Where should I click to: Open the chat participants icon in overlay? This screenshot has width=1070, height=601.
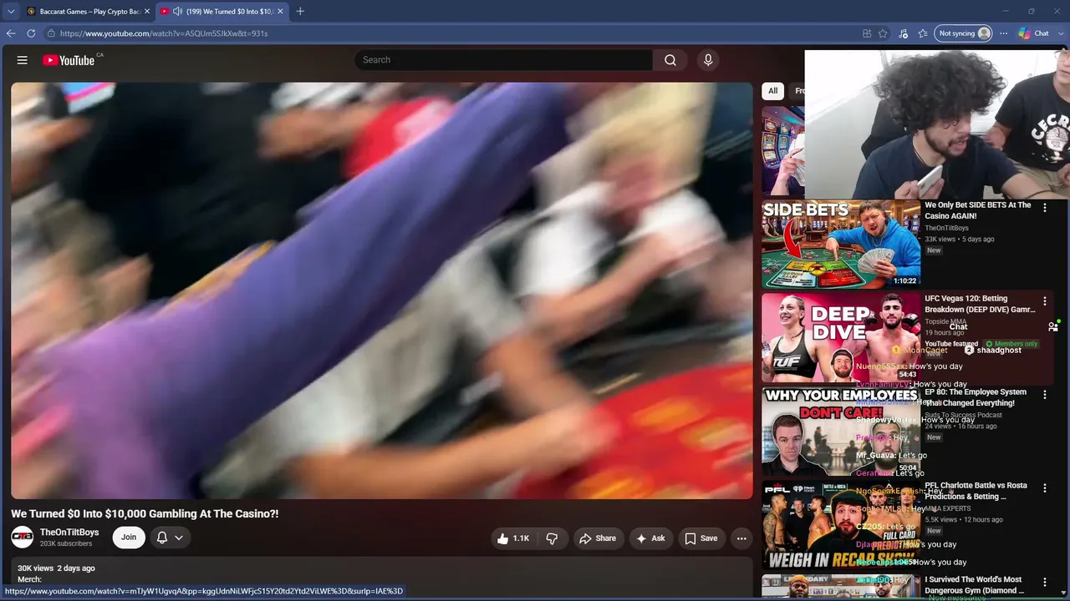point(1053,326)
